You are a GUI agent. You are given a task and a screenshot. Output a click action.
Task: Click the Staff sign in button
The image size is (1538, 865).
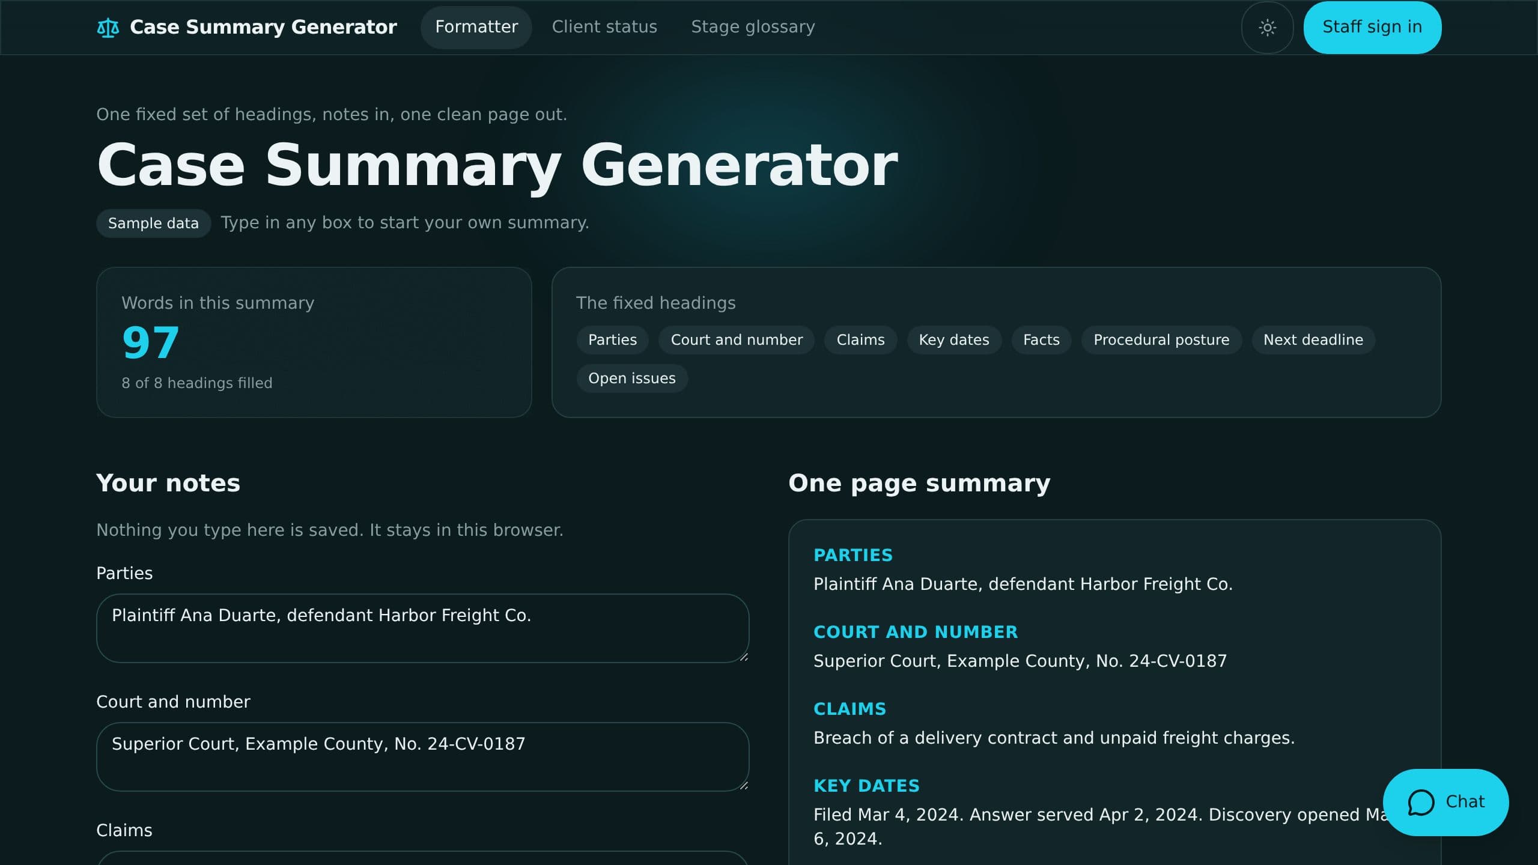(1372, 28)
